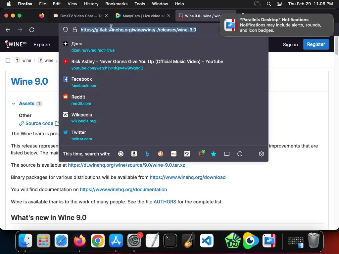Open the View menu
Viewport: 339px width, 254px height.
[x=72, y=4]
